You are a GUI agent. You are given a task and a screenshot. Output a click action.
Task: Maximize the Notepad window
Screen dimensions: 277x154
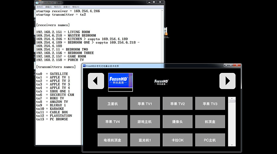154,2
